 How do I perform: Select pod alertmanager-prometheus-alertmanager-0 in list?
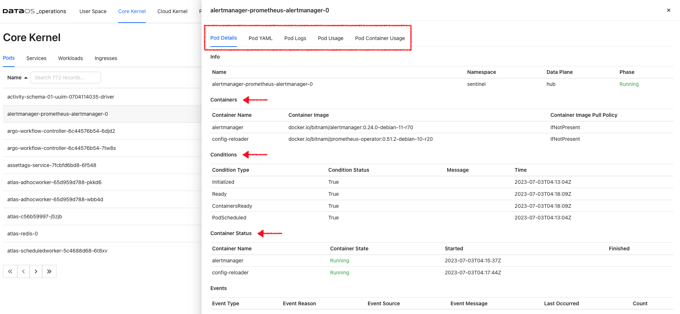pyautogui.click(x=102, y=114)
